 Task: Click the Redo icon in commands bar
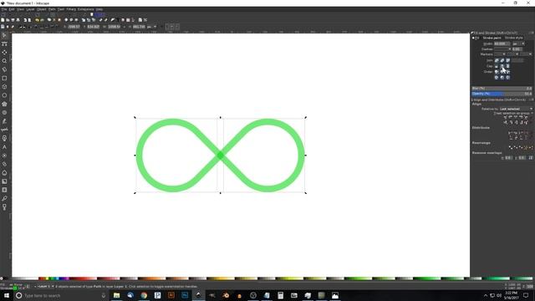[x=42, y=20]
